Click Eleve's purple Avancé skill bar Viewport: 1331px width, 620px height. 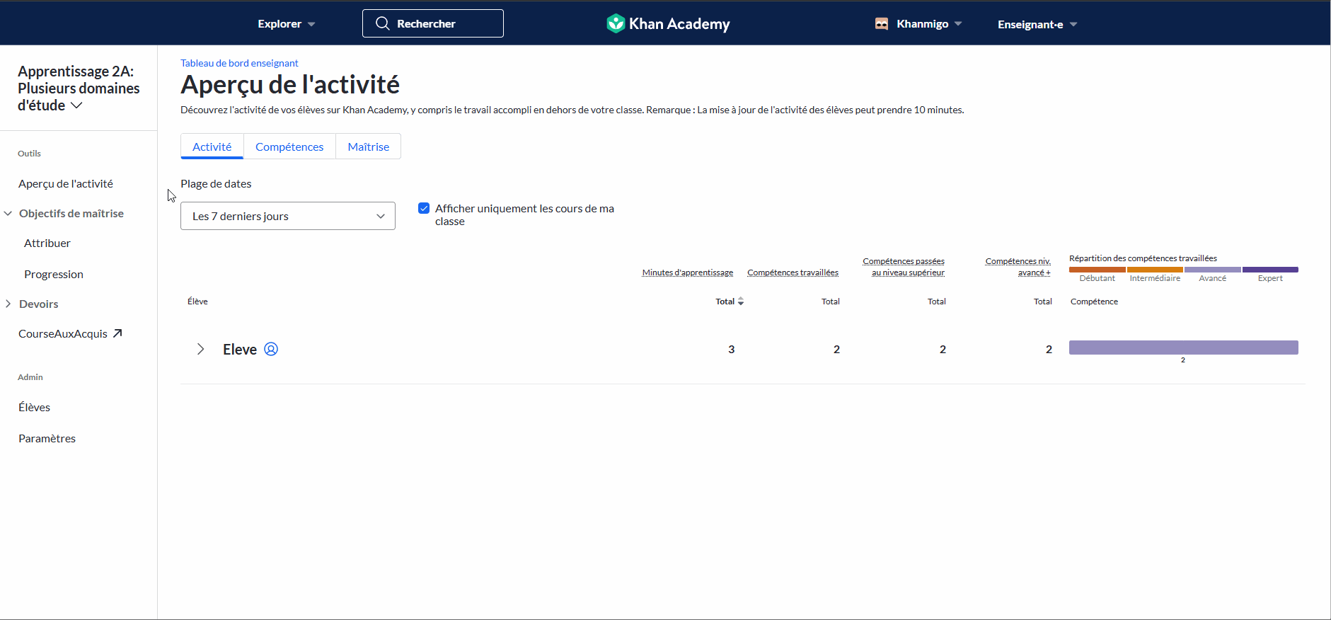[x=1184, y=348]
